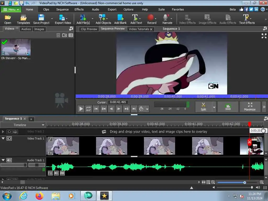Click Add Objects toolbar icon
268x201 pixels.
(103, 19)
